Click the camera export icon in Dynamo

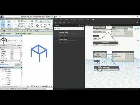coord(137,23)
